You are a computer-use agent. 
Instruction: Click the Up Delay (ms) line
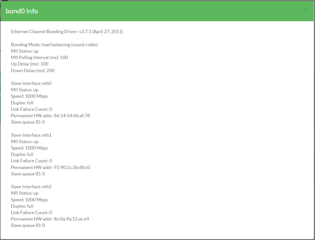[30, 64]
